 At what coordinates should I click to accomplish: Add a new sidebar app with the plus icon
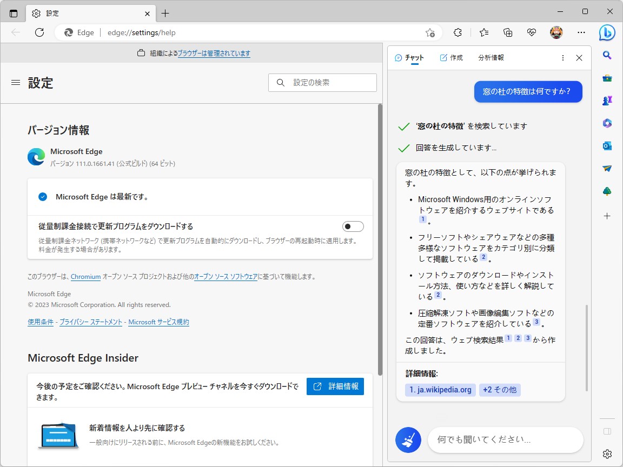(607, 216)
